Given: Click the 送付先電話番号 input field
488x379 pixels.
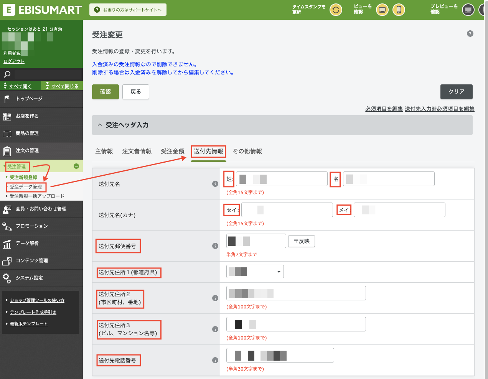Looking at the screenshot, I should (280, 355).
